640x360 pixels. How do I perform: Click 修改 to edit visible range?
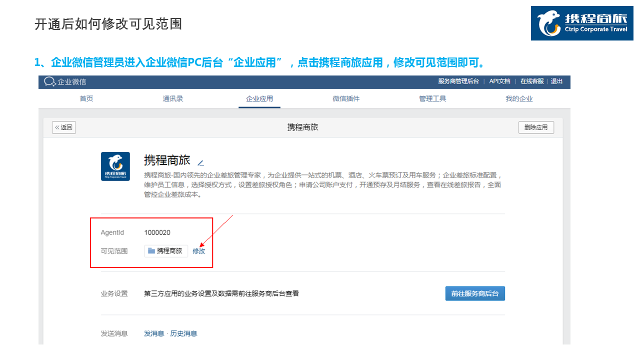click(x=199, y=251)
